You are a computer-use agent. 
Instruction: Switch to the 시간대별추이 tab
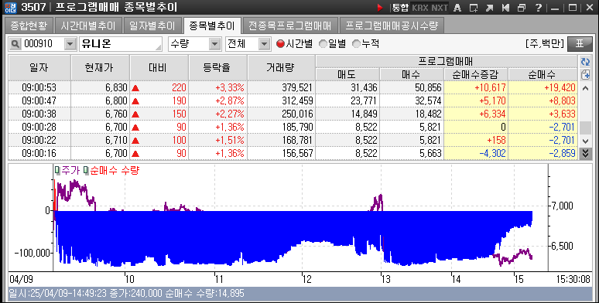coord(88,26)
